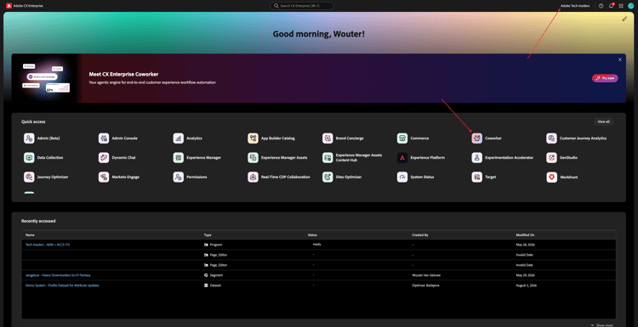The image size is (638, 327).
Task: Select the August 2, 2026 date cell
Action: (x=527, y=285)
